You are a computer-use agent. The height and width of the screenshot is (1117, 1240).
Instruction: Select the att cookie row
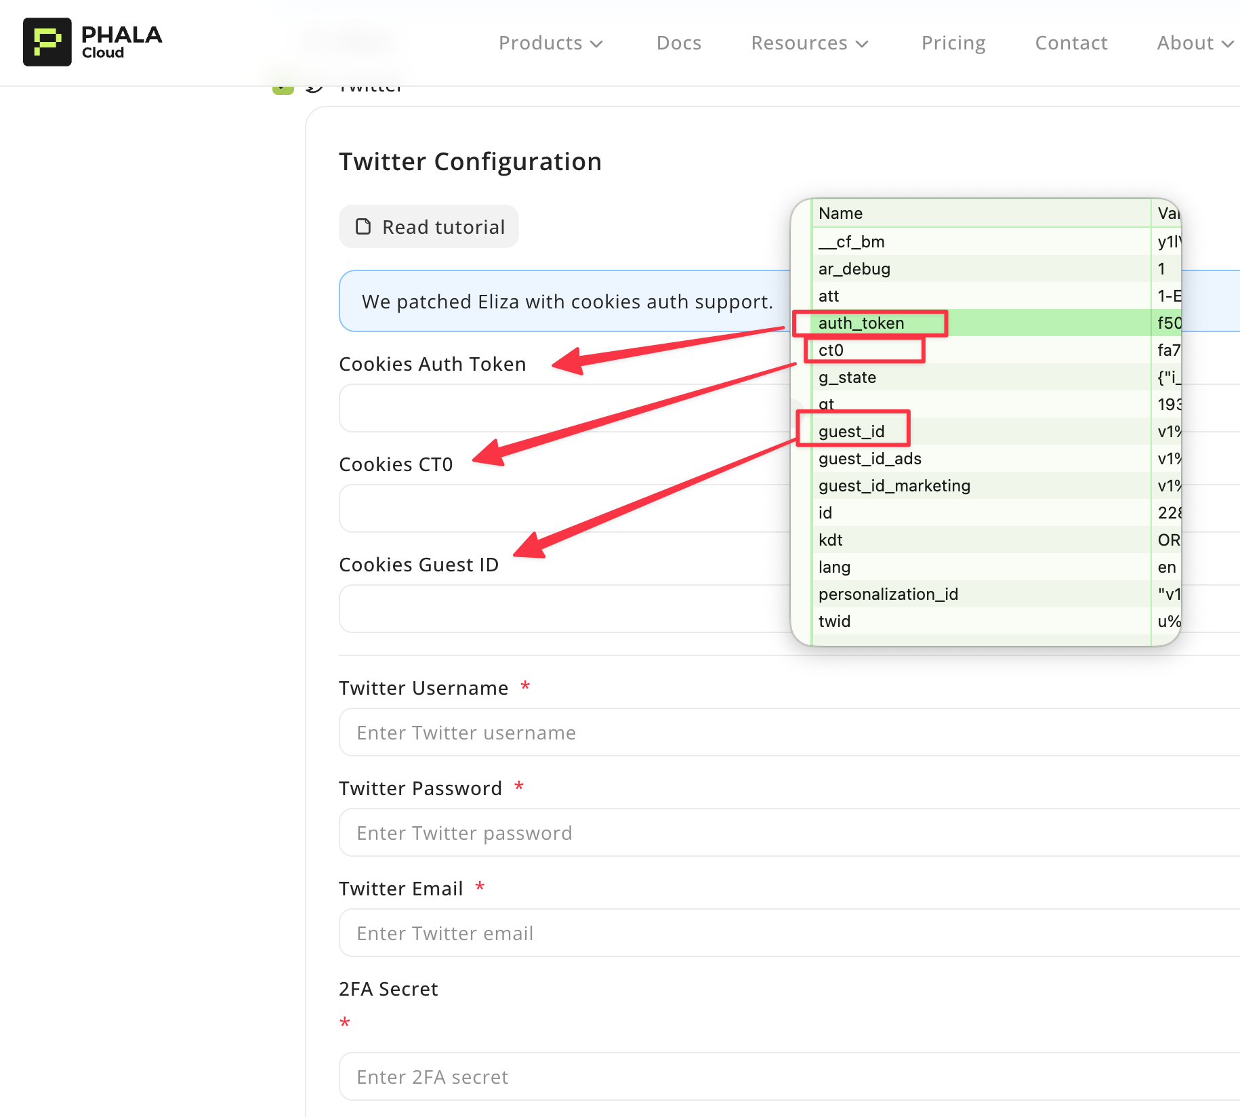click(x=996, y=296)
